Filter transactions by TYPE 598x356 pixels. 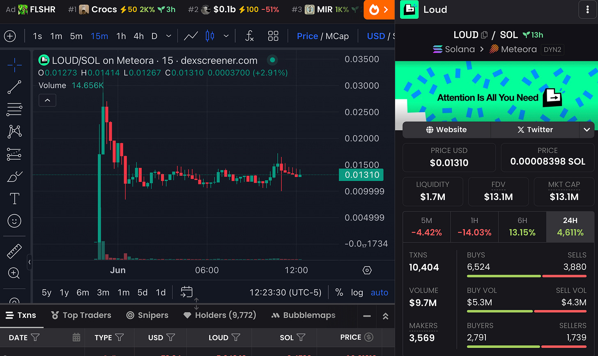(120, 338)
